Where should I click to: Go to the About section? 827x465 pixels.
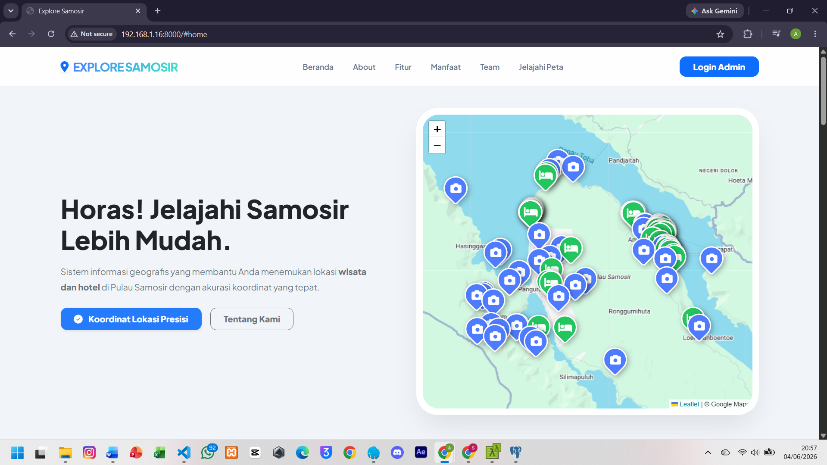[364, 67]
